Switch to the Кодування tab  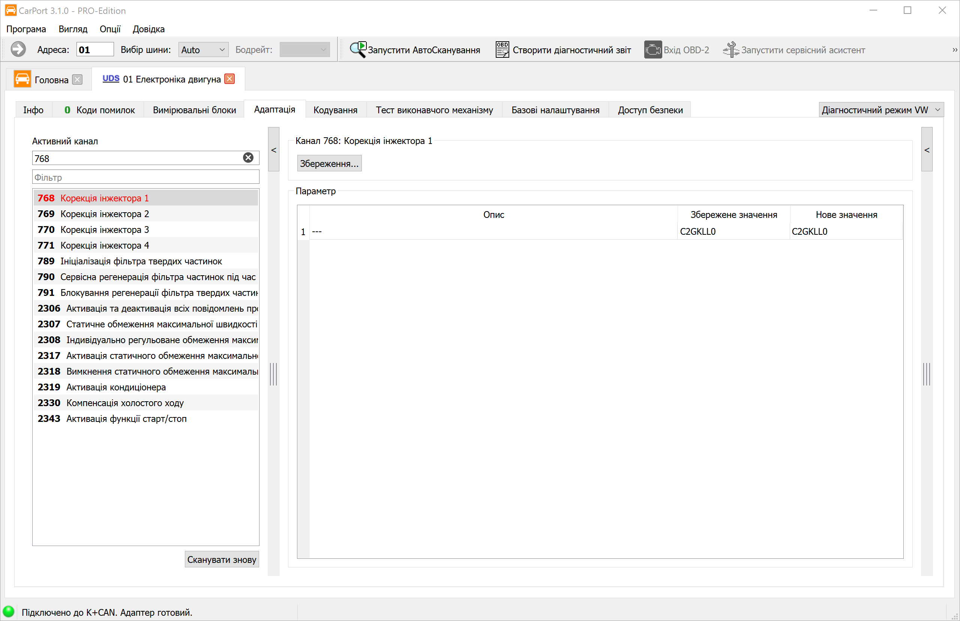click(x=335, y=109)
